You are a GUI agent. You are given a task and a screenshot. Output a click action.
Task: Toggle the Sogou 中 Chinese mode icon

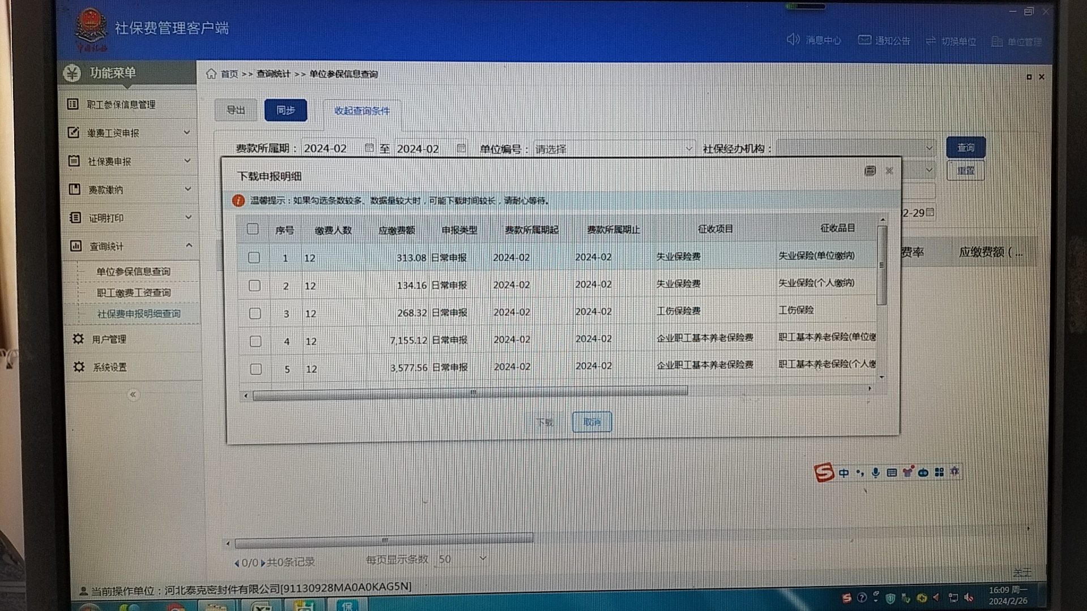click(x=844, y=473)
